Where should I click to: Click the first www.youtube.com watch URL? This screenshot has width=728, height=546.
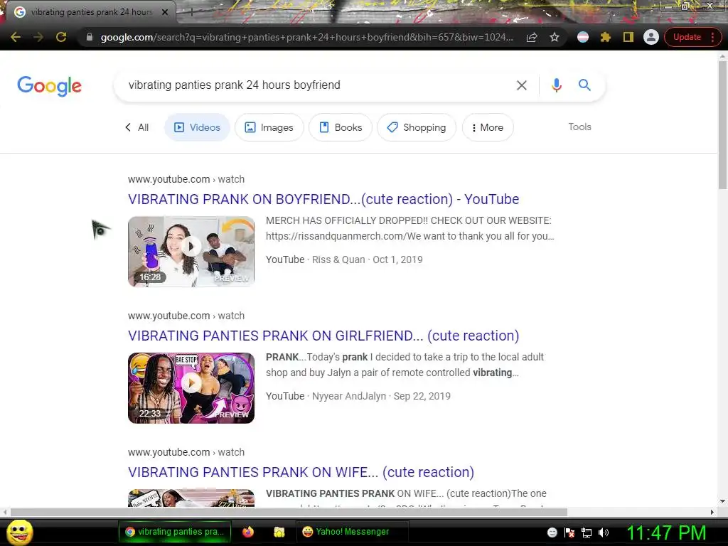tap(186, 179)
